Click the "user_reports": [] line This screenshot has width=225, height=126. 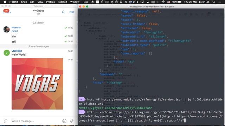coord(136,53)
